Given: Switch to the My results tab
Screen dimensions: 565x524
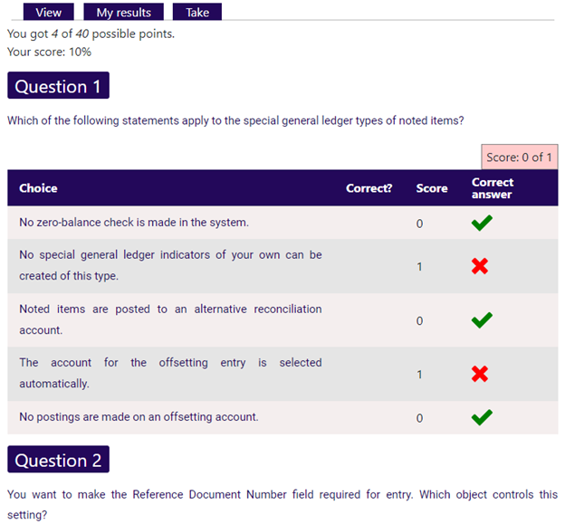Looking at the screenshot, I should (123, 12).
